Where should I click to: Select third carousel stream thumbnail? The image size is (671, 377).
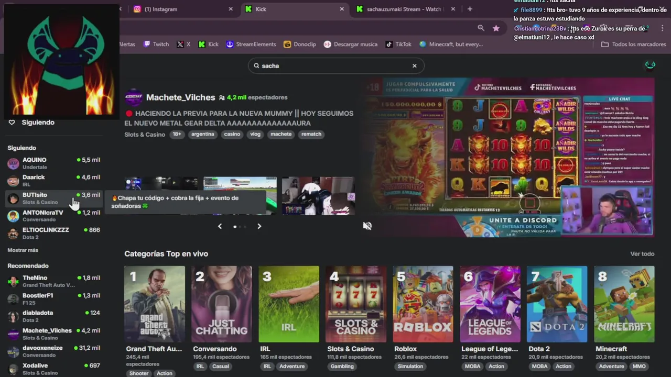[318, 196]
